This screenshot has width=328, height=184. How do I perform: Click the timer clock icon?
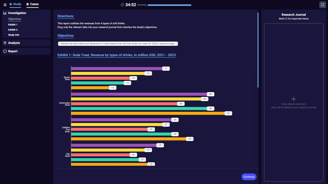[x=122, y=5]
